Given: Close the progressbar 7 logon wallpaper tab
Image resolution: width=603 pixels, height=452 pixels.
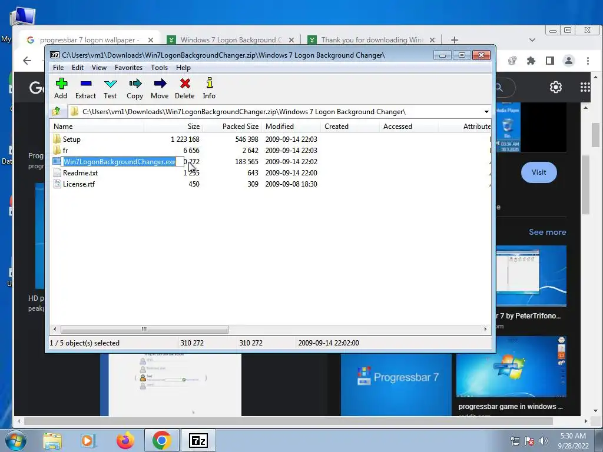Looking at the screenshot, I should pos(151,40).
